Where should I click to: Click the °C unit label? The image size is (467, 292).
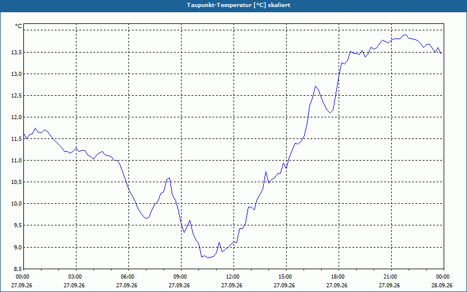(x=19, y=26)
